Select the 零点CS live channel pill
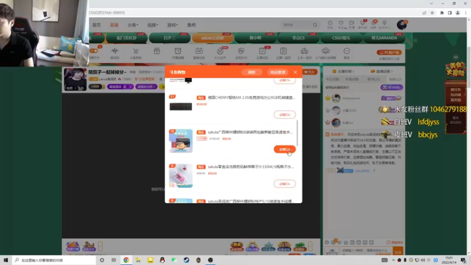471x265 pixels. (x=298, y=38)
